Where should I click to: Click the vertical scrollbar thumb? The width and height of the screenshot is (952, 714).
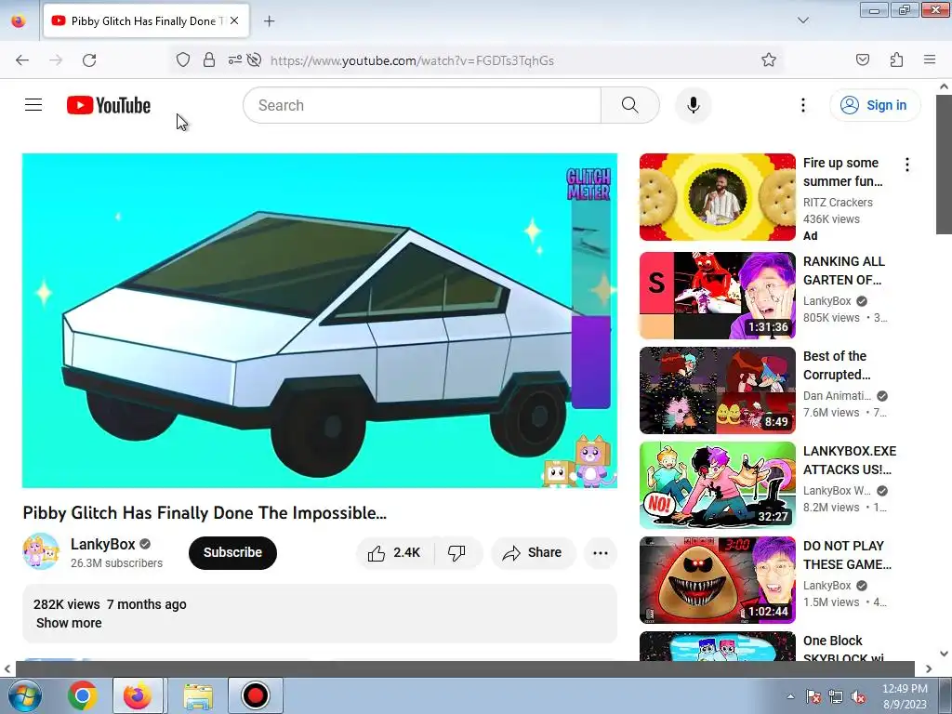coord(944,164)
